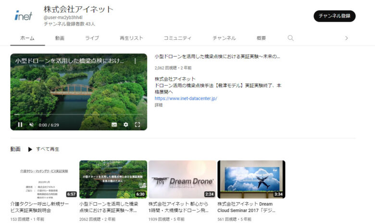Open title 介護タクシー呼出し新規サービス実証実験説明会
The width and height of the screenshot is (375, 223).
click(x=39, y=207)
